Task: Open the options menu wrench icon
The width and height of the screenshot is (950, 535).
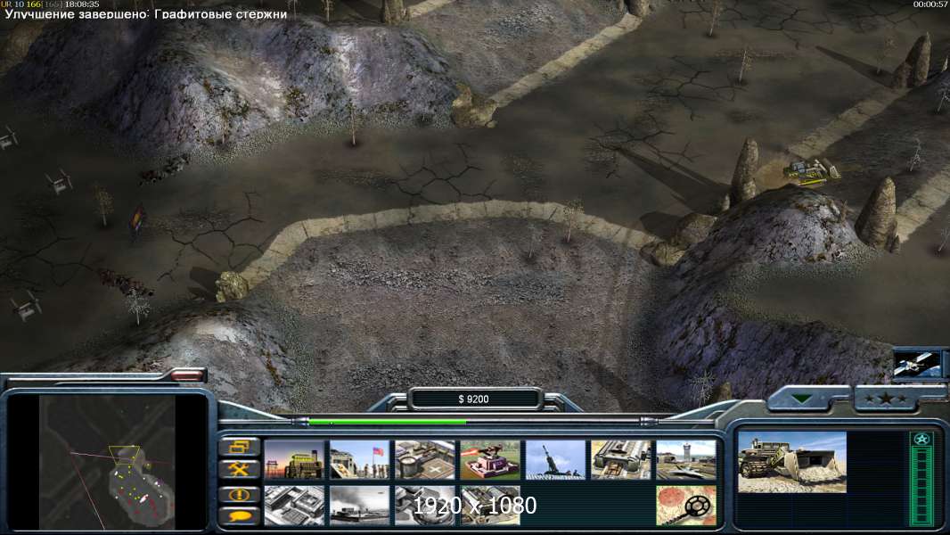Action: tap(240, 470)
